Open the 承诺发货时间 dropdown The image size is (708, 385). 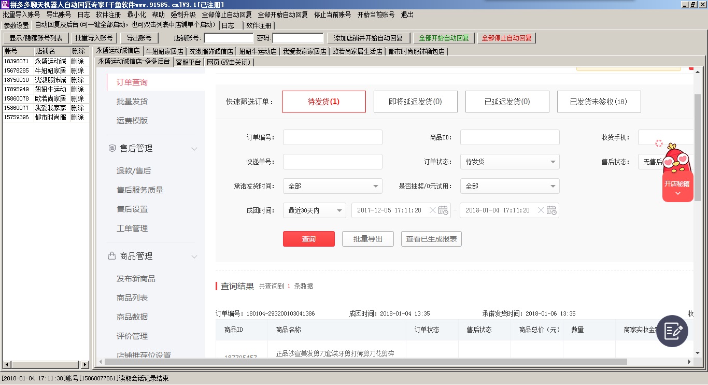(x=332, y=186)
